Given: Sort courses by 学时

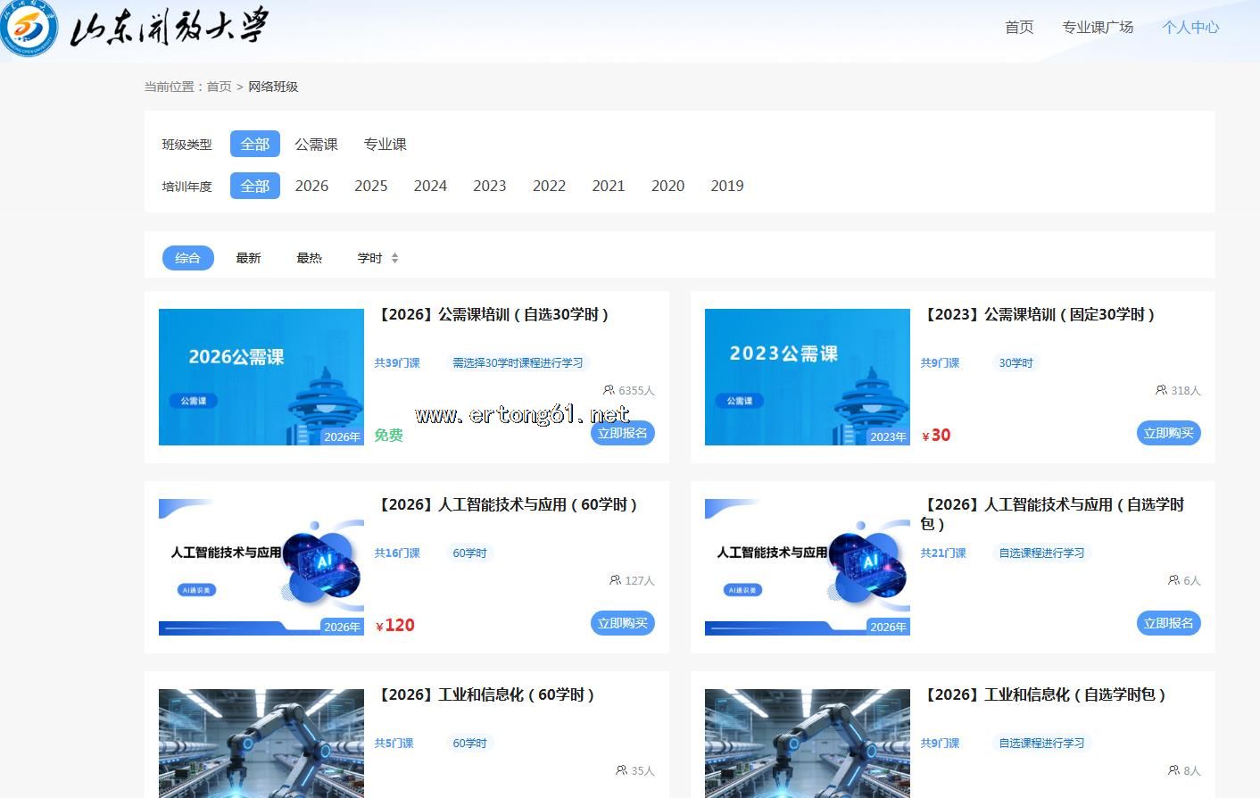Looking at the screenshot, I should [x=369, y=258].
